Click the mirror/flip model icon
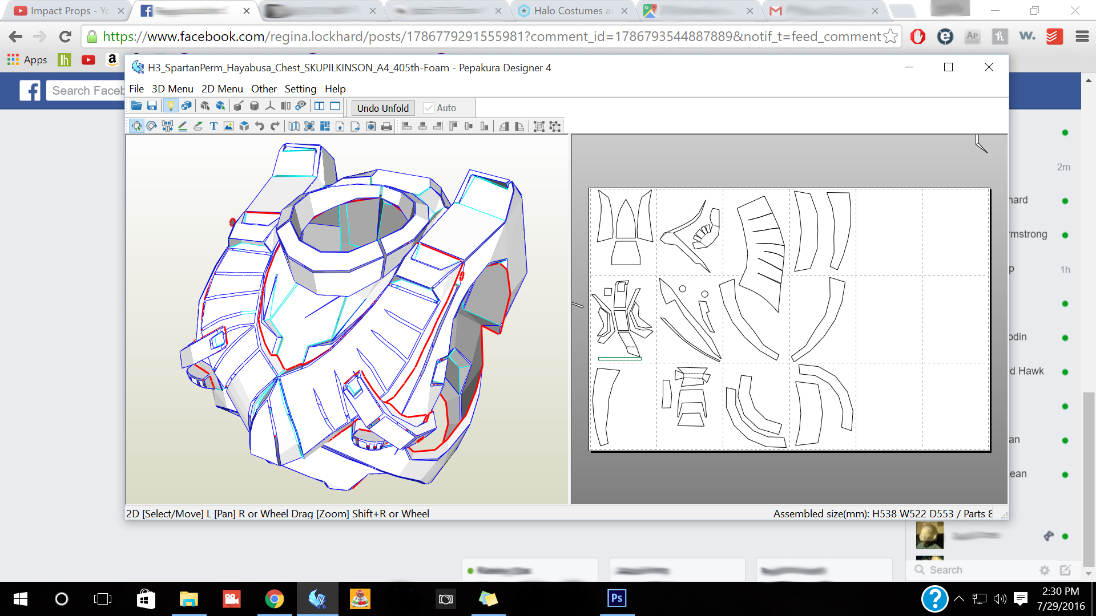The width and height of the screenshot is (1096, 616). [285, 106]
